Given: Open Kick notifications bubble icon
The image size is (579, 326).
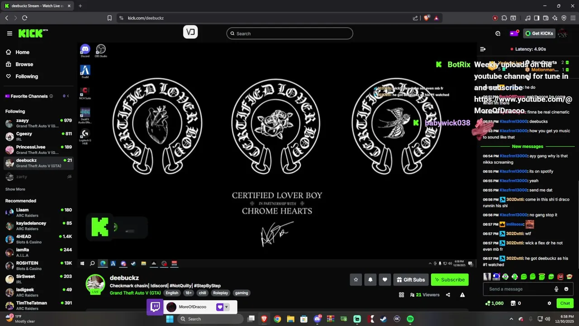Looking at the screenshot, I should pos(498,34).
